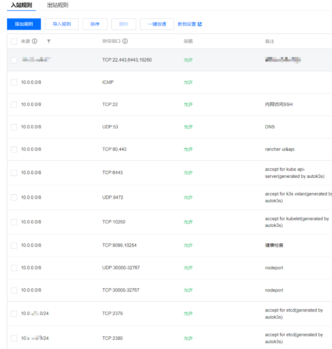Open the 教我设置 help link
This screenshot has width=332, height=349.
(187, 24)
